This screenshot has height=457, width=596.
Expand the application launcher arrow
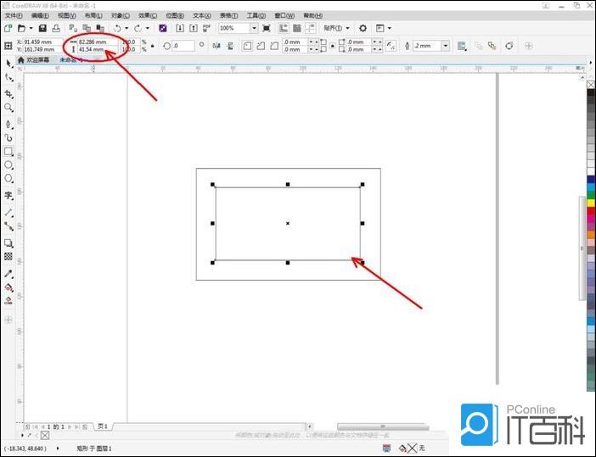tap(389, 28)
